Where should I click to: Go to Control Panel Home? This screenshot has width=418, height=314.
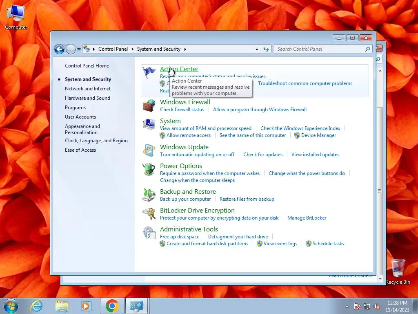point(87,66)
